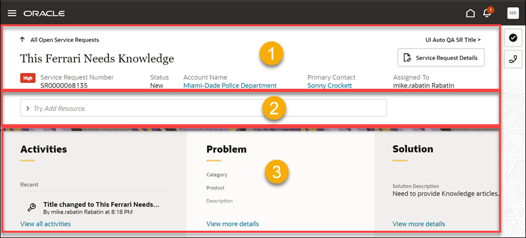
Task: Click in the Try Add Resource action bar
Action: pos(203,108)
